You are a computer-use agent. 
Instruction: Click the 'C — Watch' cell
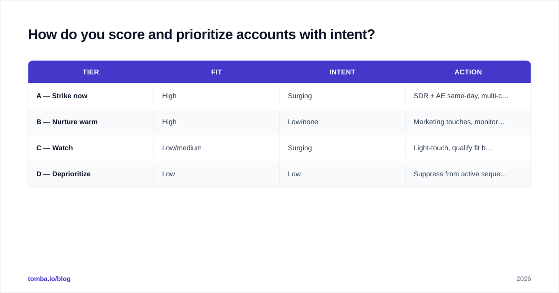[x=91, y=148]
